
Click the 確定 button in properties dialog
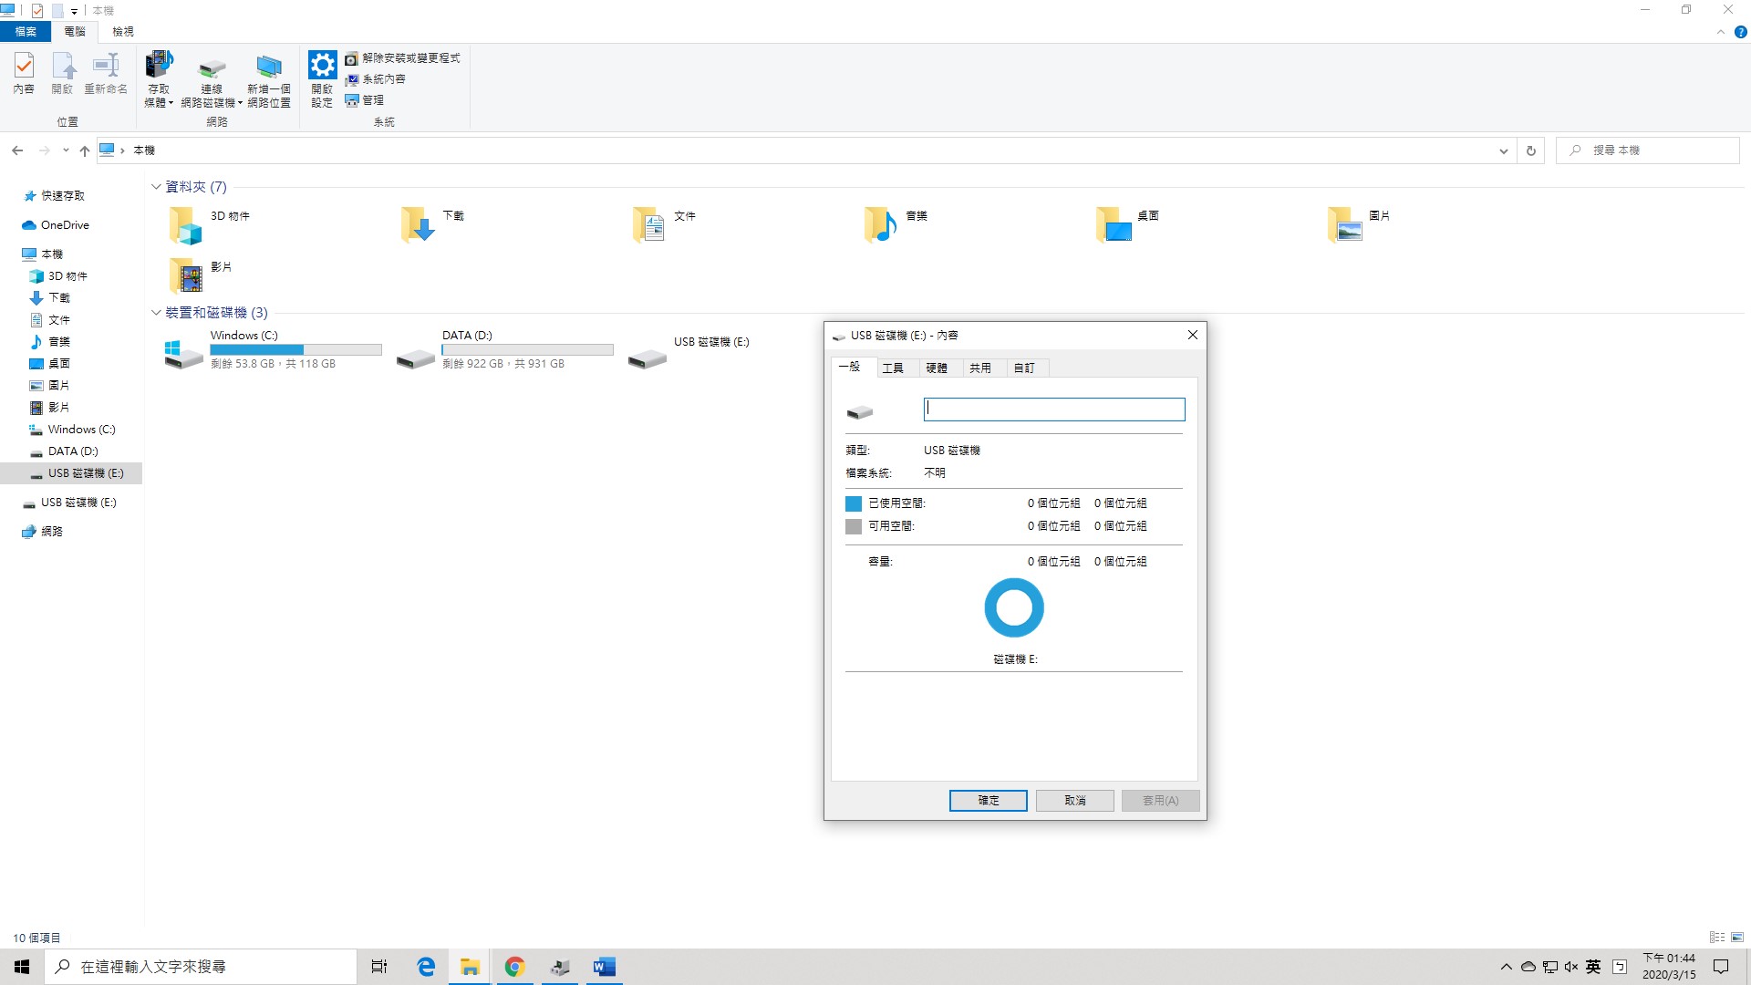tap(988, 800)
